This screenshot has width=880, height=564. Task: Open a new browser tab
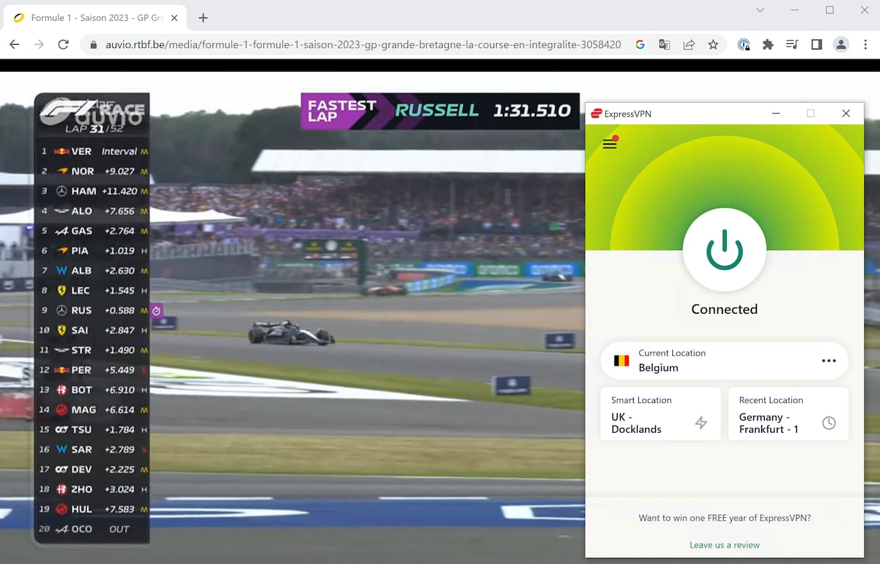tap(203, 18)
